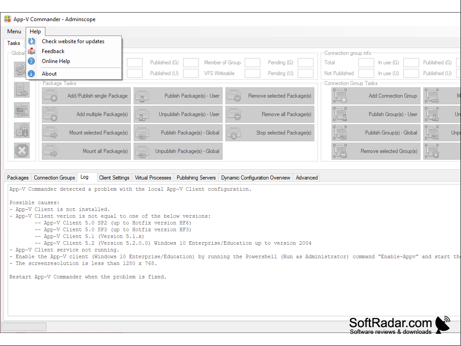
Task: Open Online Help menu entry
Action: 74,61
